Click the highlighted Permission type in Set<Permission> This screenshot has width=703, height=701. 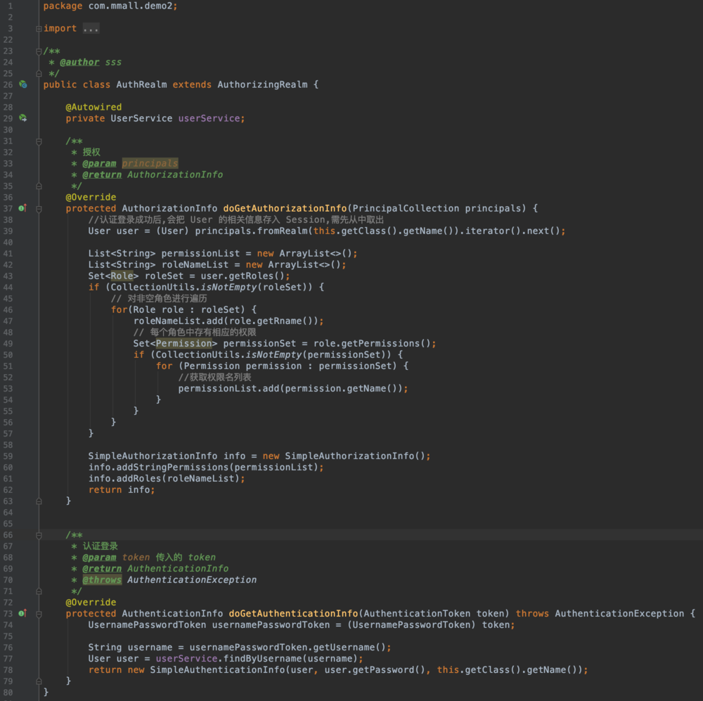point(183,343)
